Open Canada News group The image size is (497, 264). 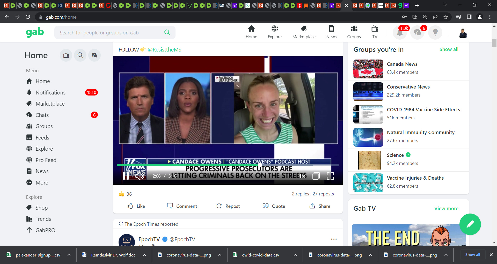[408, 69]
